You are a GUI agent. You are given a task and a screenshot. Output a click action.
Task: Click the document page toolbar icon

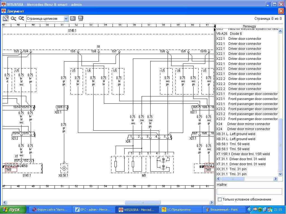pyautogui.click(x=73, y=18)
